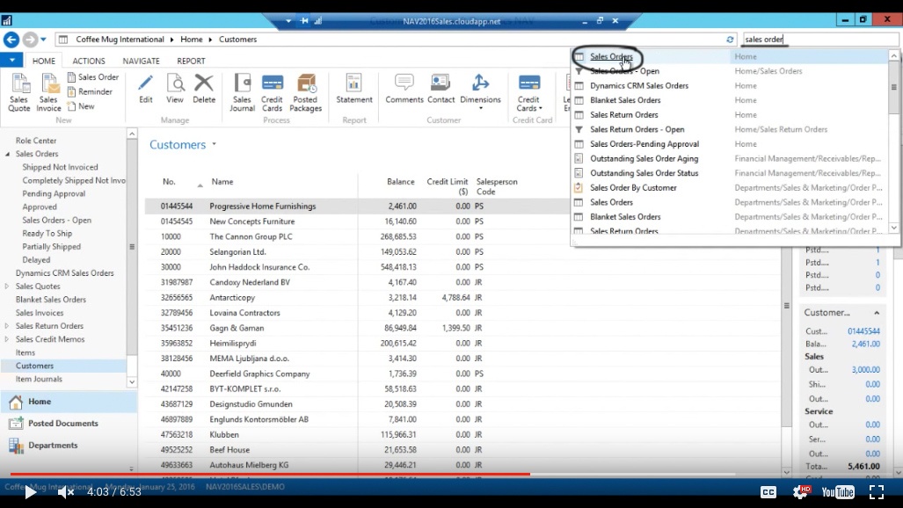This screenshot has height=508, width=903.
Task: Expand the Sales Quotes tree node
Action: [x=7, y=286]
